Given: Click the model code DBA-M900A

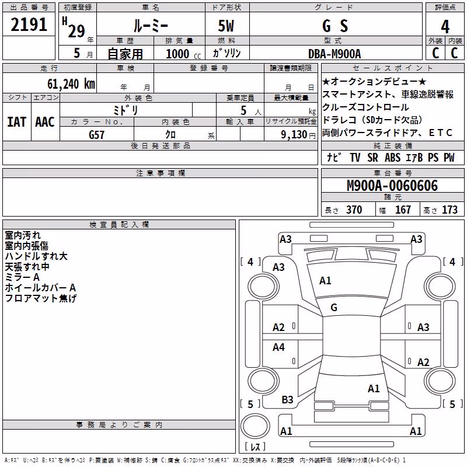Looking at the screenshot, I should (x=334, y=54).
